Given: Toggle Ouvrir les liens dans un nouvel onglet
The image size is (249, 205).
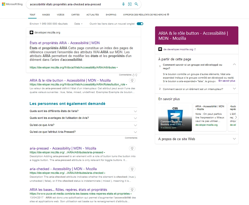Looking at the screenshot, I should pos(140,24).
